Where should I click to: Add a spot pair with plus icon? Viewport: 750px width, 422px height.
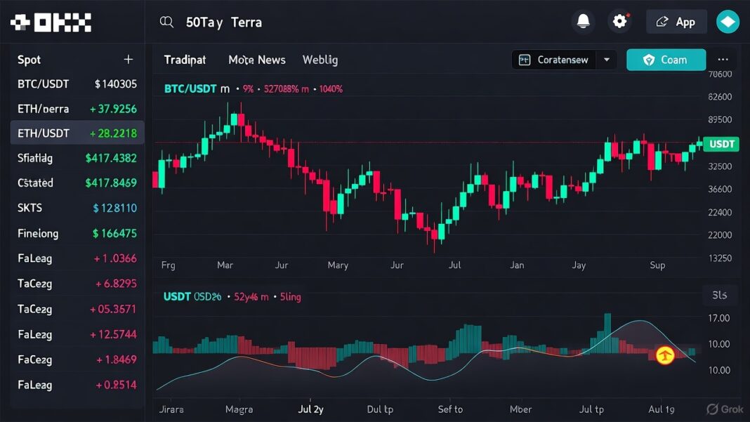tap(128, 60)
